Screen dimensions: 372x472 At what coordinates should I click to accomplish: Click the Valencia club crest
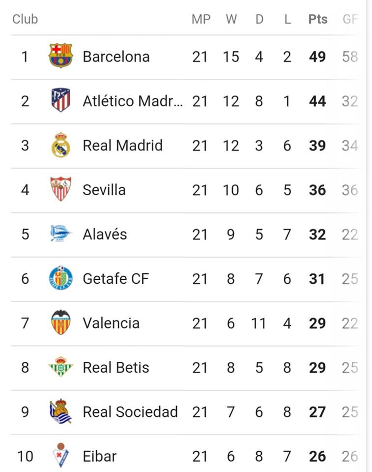tap(61, 323)
